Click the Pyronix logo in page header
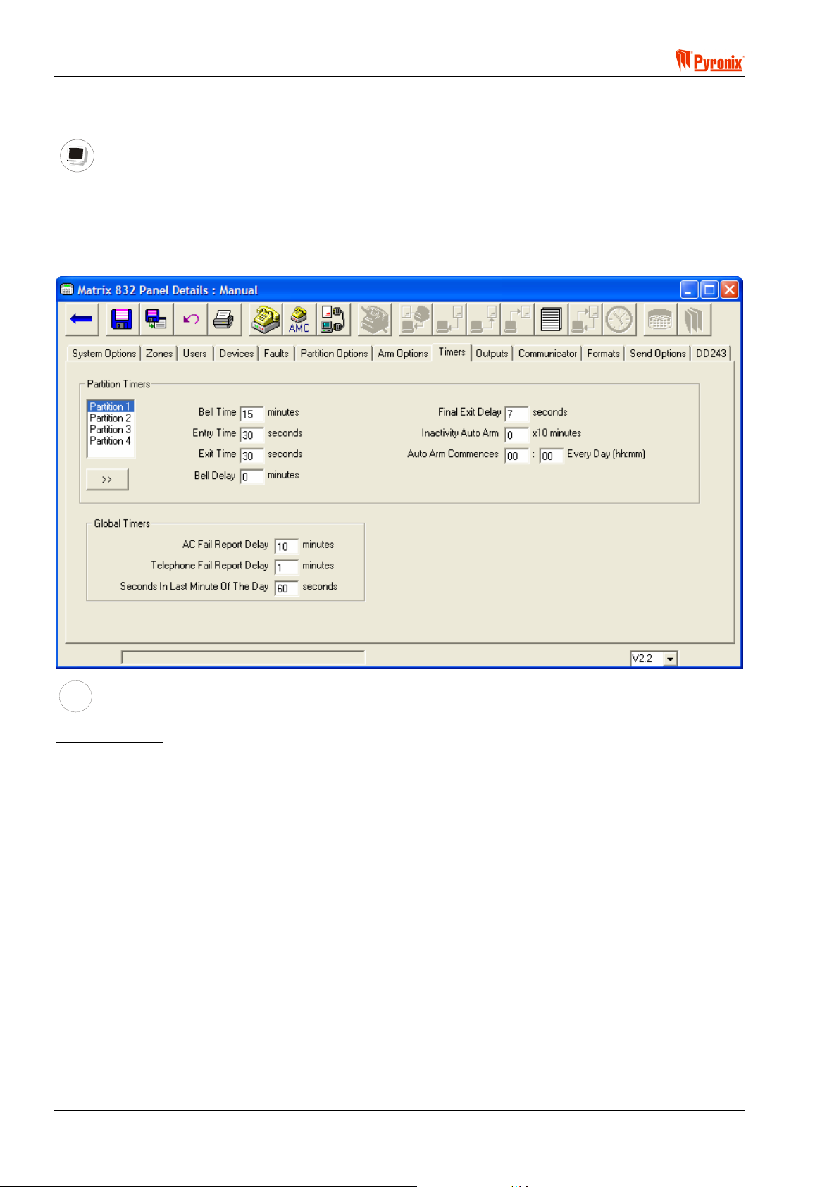The image size is (839, 1187). [709, 61]
